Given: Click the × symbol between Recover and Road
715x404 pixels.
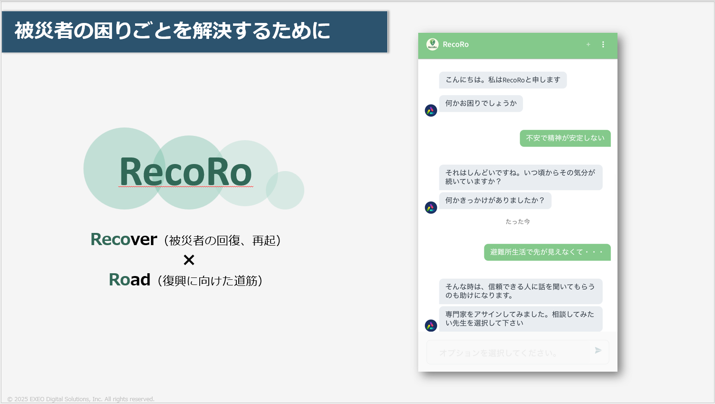Looking at the screenshot, I should coord(189,260).
